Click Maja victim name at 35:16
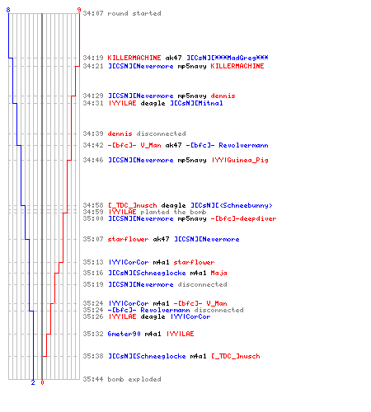The image size is (371, 412). pyautogui.click(x=218, y=273)
